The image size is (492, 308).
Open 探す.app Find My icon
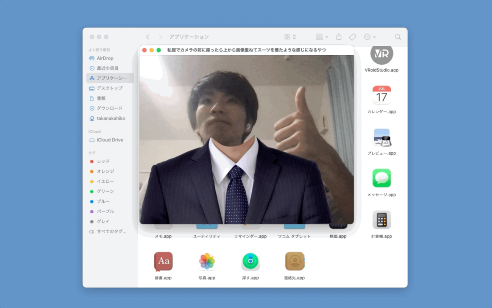250,261
